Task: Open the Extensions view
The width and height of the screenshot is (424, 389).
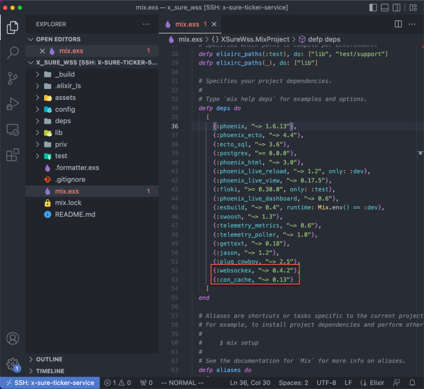Action: [12, 155]
